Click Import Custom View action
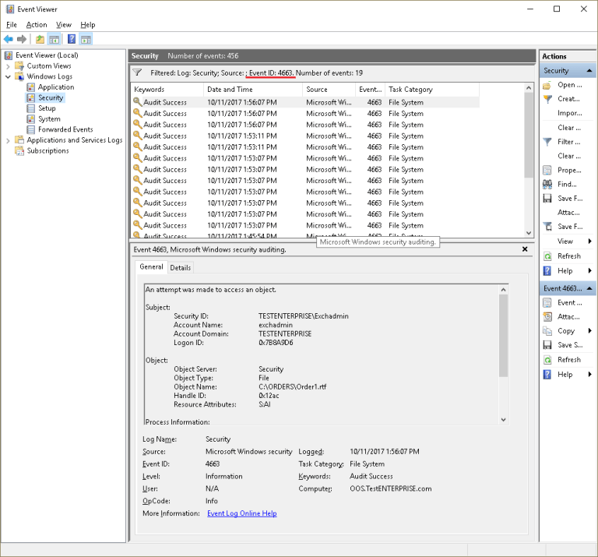 (570, 113)
